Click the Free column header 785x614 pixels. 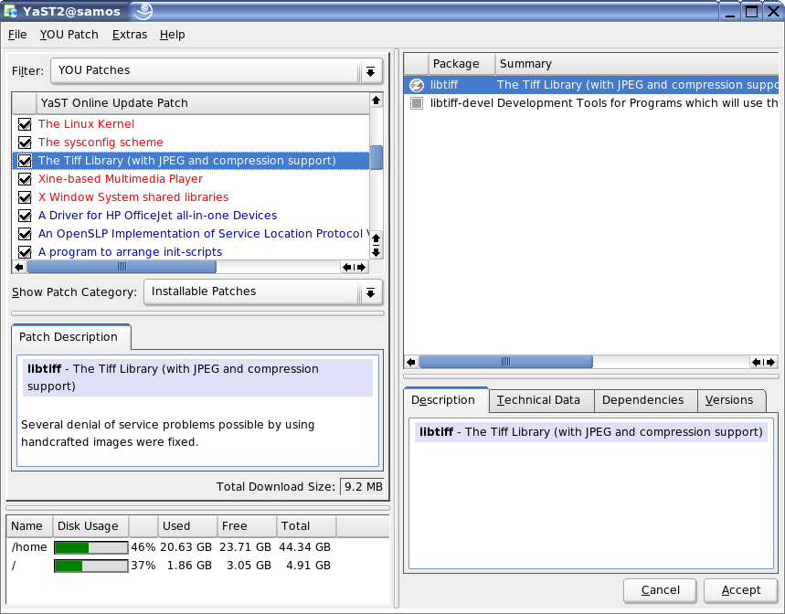(247, 526)
